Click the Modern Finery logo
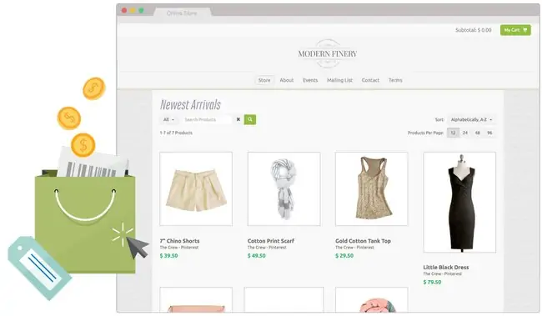 coord(328,53)
